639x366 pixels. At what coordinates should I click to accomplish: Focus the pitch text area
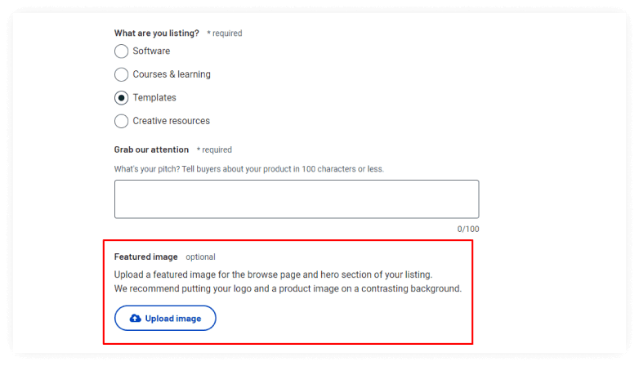pyautogui.click(x=297, y=199)
